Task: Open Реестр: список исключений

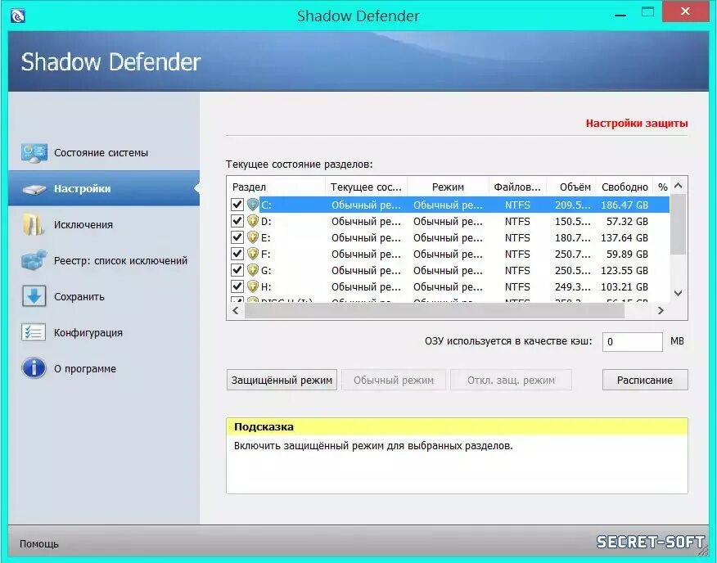Action: [x=104, y=261]
